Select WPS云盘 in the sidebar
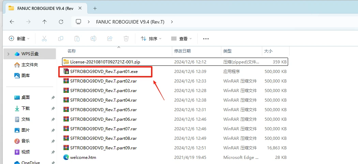This screenshot has width=358, height=164. 30,54
